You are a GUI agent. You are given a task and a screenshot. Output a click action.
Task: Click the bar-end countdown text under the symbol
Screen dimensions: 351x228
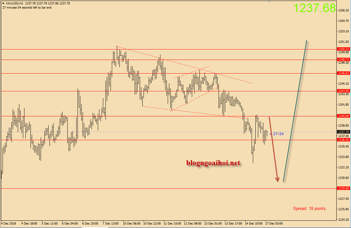[x=27, y=8]
